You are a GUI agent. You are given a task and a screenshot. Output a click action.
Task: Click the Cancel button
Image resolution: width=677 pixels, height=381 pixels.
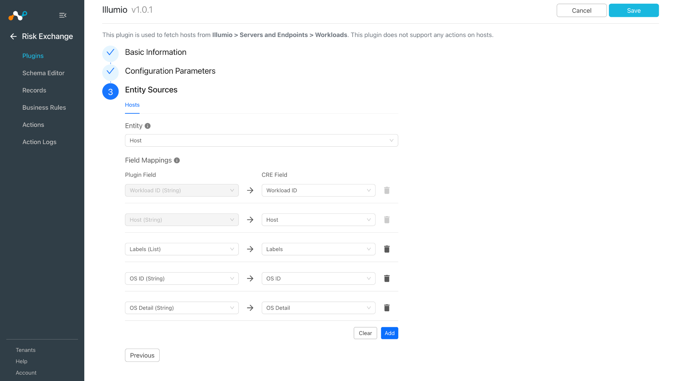click(581, 11)
